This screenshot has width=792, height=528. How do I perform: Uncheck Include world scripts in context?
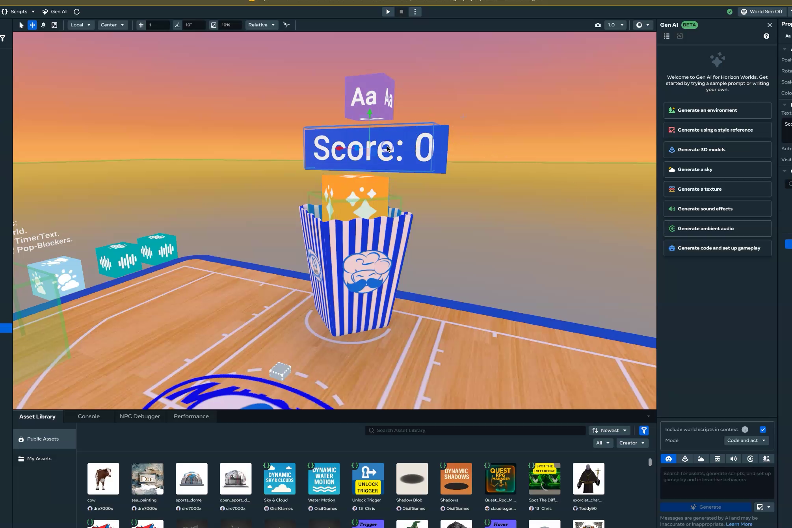pos(763,429)
